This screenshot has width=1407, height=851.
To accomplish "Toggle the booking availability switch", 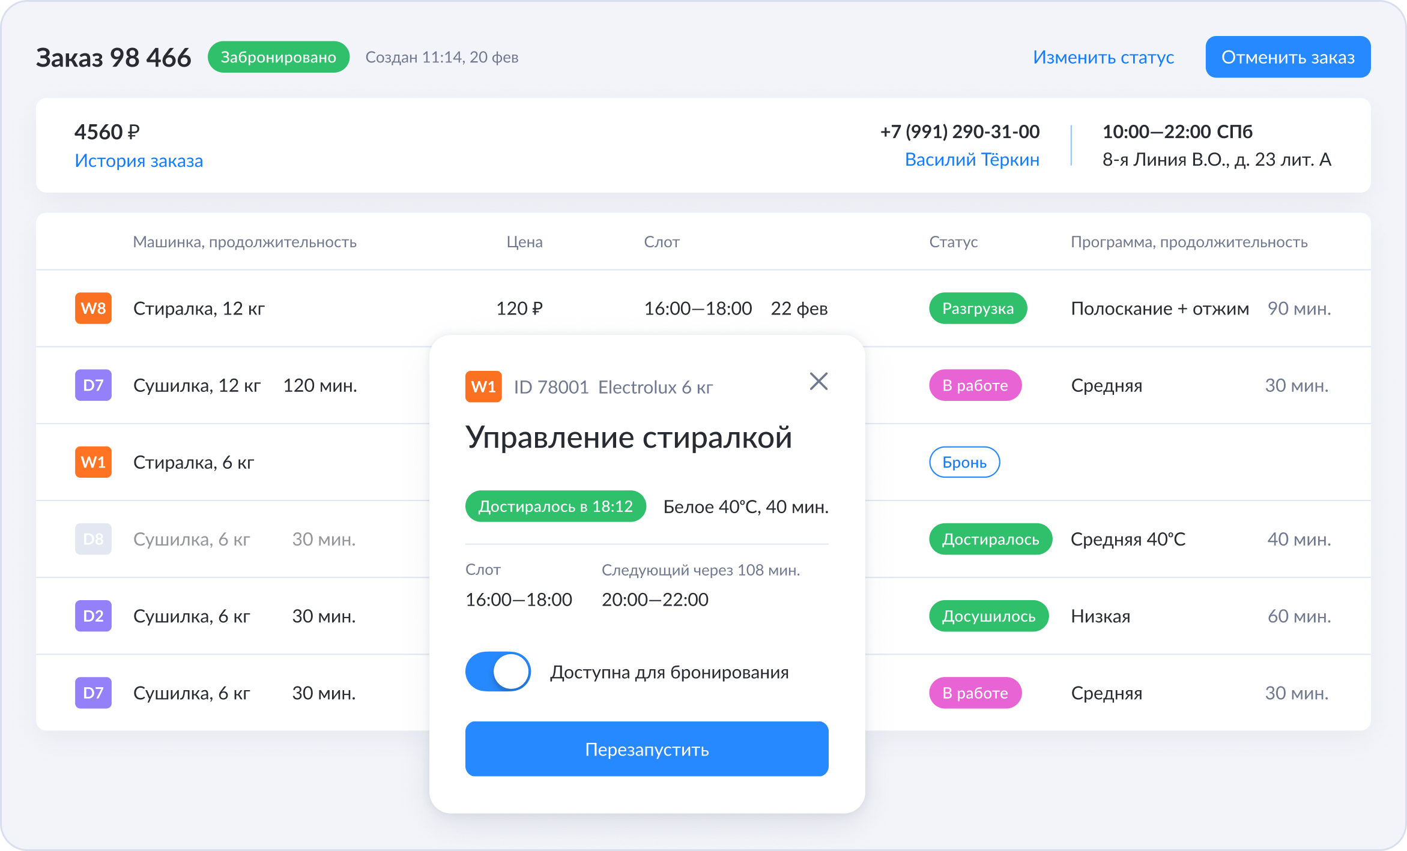I will [498, 672].
